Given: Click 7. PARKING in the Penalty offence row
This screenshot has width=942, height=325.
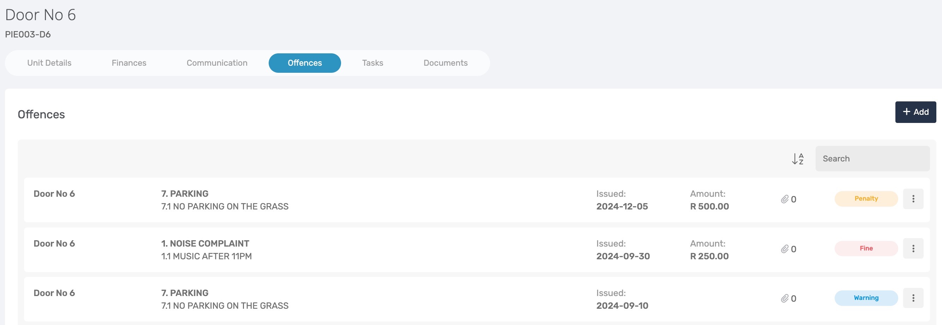Looking at the screenshot, I should coord(185,194).
